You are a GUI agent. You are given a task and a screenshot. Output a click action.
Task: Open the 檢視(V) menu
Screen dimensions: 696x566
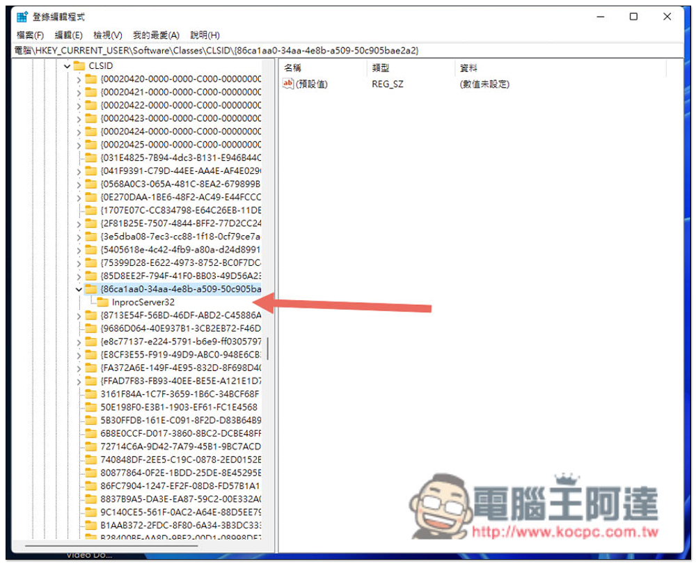point(107,35)
